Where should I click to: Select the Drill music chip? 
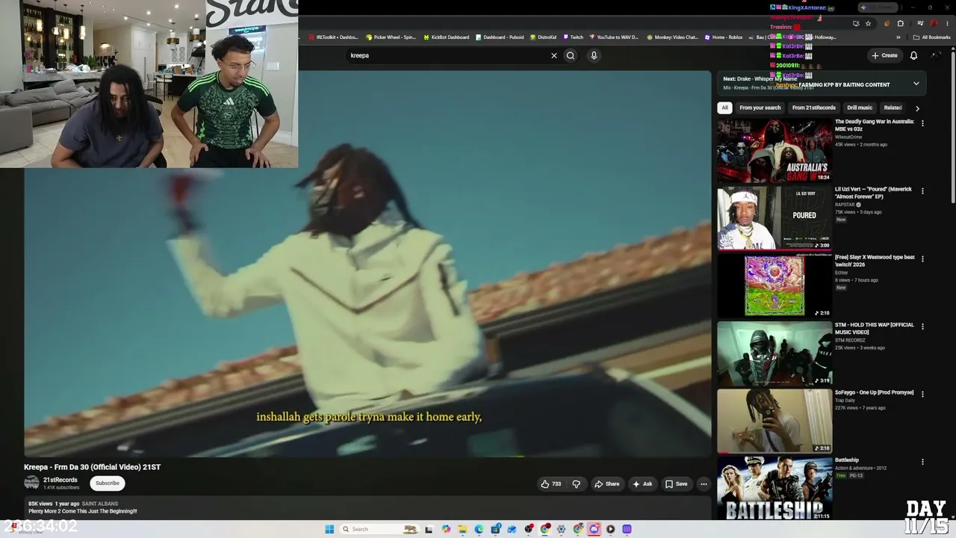(860, 108)
